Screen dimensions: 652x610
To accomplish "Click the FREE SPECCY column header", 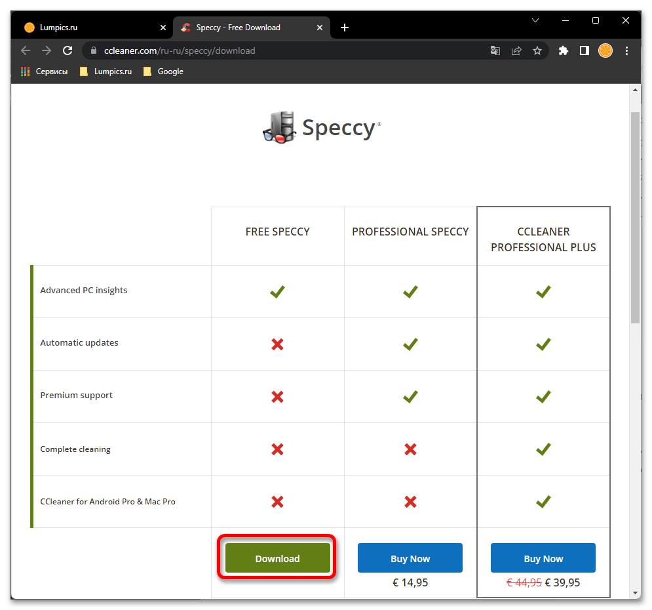I will (277, 232).
